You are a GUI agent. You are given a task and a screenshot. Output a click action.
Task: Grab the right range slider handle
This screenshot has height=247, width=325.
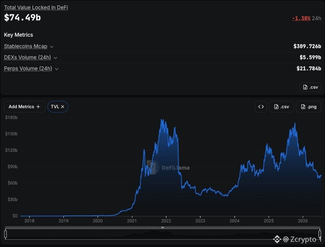pyautogui.click(x=320, y=234)
